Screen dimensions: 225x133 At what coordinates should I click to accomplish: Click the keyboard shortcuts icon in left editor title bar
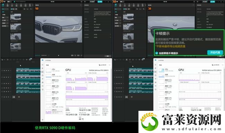coord(81,2)
